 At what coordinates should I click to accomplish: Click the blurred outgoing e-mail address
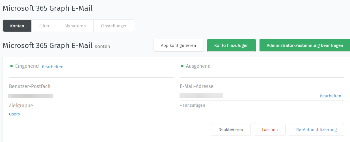(x=201, y=95)
